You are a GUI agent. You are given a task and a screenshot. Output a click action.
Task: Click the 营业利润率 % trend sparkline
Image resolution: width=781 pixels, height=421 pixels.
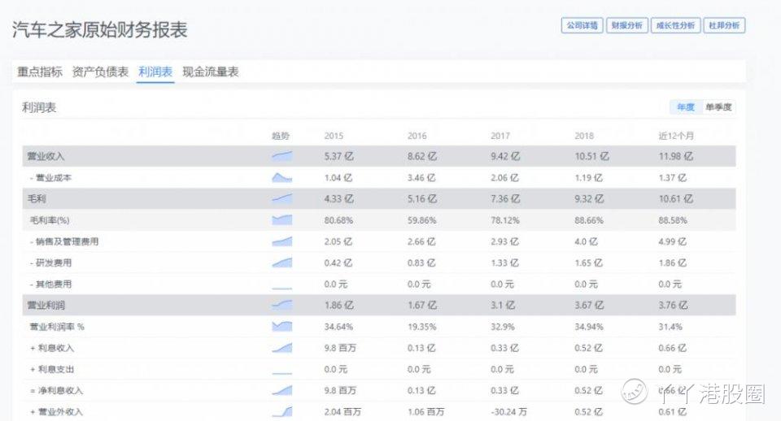[x=282, y=327]
